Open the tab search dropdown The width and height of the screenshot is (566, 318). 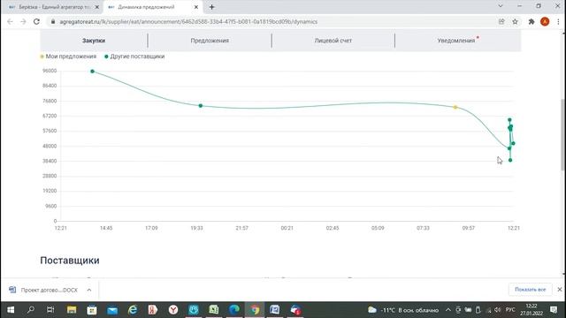pos(501,6)
